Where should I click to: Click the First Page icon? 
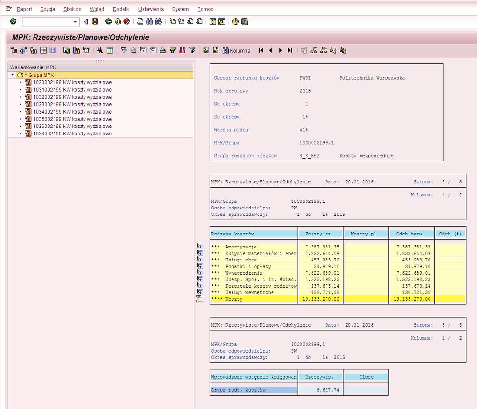pos(172,21)
